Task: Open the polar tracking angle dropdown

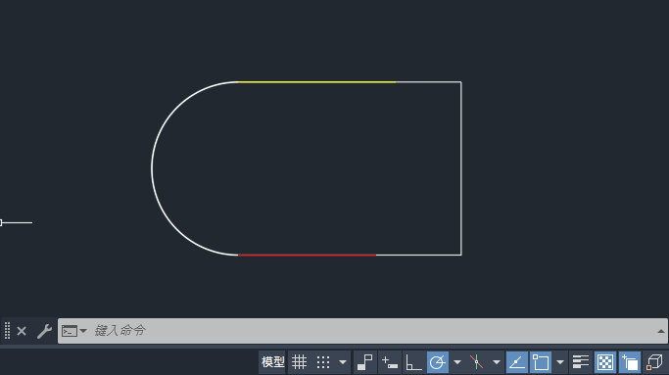Action: (x=457, y=362)
